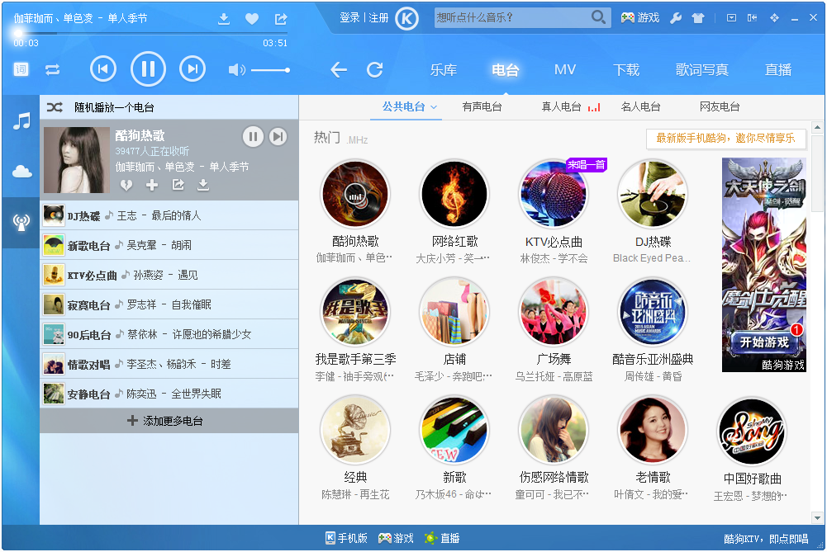The image size is (827, 552).
Task: Play the KTV必点曲 microphone thumbnail
Action: point(554,194)
